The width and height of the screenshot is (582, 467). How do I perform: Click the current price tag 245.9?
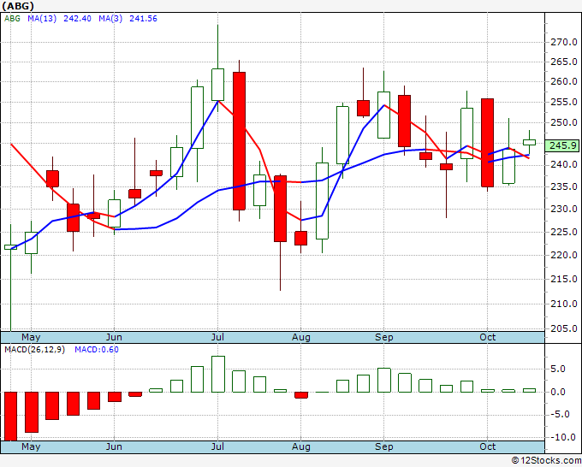(x=563, y=145)
